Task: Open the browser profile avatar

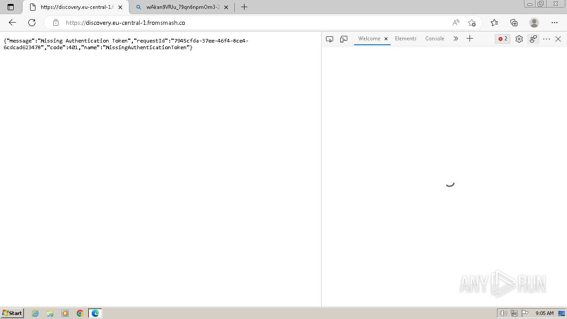Action: 534,23
